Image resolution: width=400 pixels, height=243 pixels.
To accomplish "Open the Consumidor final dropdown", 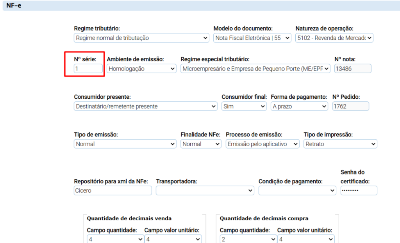I will tap(244, 106).
